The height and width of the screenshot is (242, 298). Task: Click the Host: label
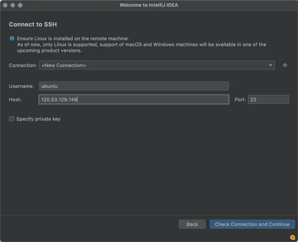(15, 100)
